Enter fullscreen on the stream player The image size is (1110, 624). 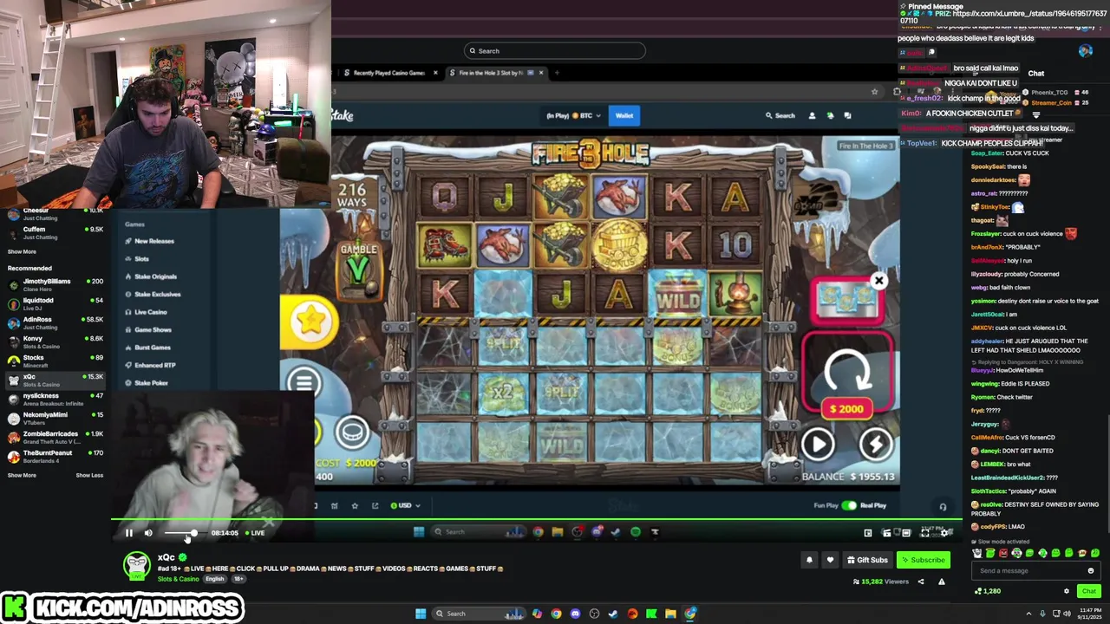[926, 533]
